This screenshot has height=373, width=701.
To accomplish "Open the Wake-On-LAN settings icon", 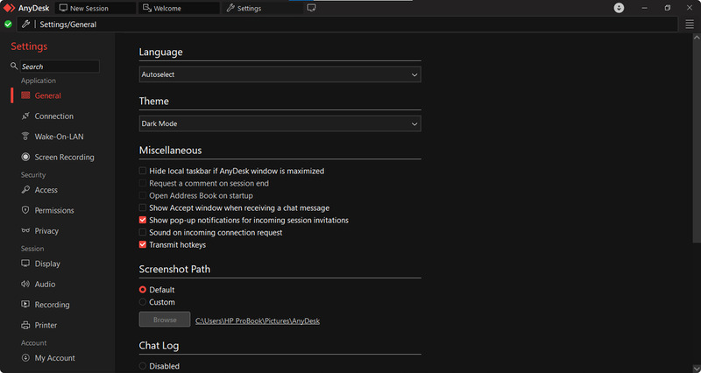I will click(x=26, y=137).
